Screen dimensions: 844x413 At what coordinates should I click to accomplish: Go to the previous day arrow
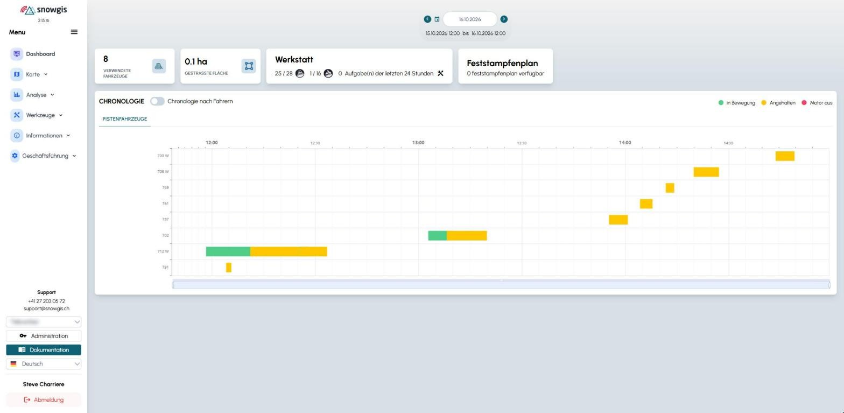coord(427,19)
